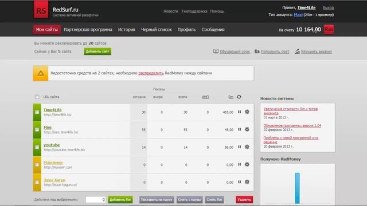Open settings gear for Time4Life
Viewport: 367px width, 206px height.
tap(247, 112)
